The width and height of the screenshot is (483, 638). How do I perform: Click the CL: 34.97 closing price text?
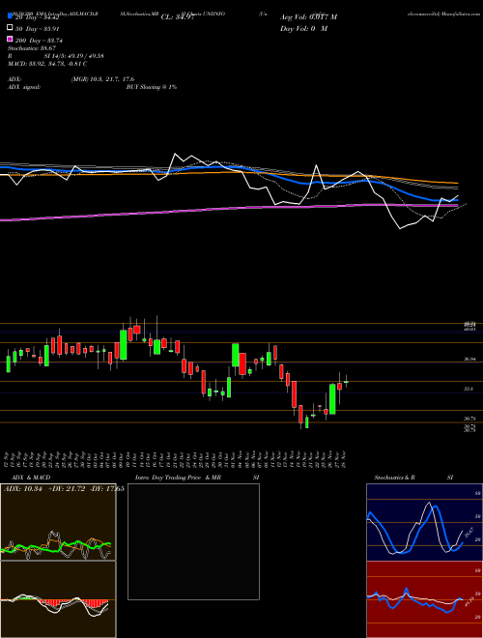point(178,17)
